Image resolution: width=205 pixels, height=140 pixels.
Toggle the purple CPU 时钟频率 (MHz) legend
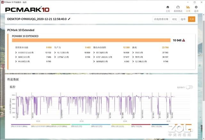pos(20,126)
